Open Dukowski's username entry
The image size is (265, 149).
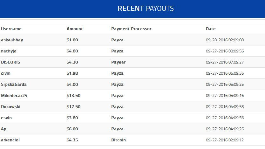(10, 107)
